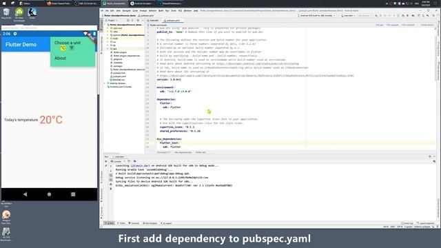This screenshot has height=248, width=441.
Task: Hide the Project panel with minimize icon
Action: [x=143, y=21]
